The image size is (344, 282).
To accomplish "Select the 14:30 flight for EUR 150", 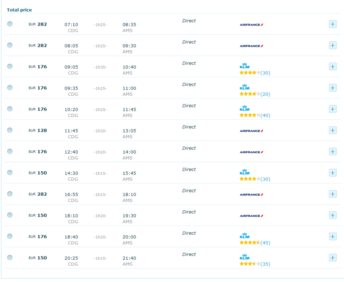I will pyautogui.click(x=10, y=173).
